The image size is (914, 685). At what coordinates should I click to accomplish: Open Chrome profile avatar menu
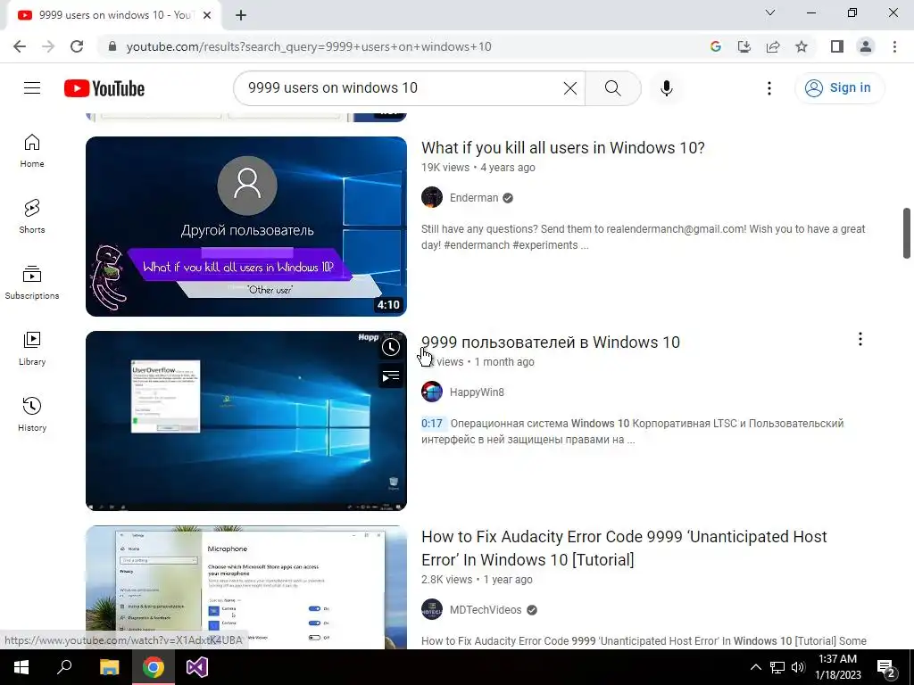click(866, 46)
